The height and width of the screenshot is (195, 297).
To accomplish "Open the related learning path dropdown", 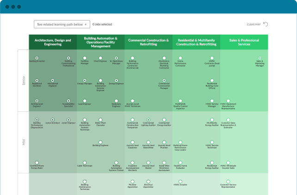I will pyautogui.click(x=61, y=24).
